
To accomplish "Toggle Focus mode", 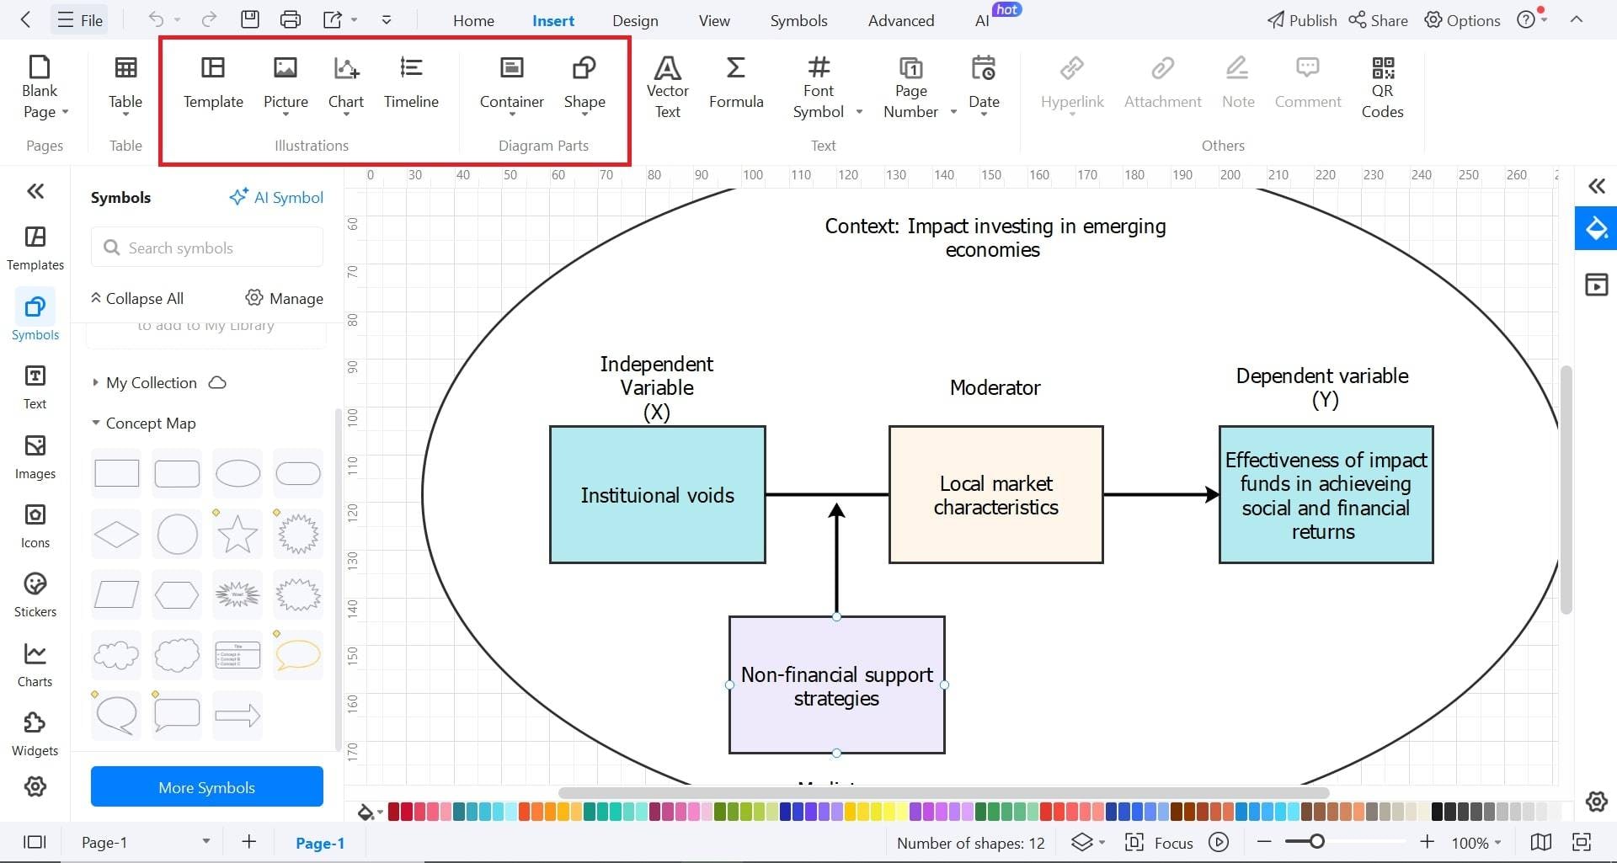I will pos(1159,842).
